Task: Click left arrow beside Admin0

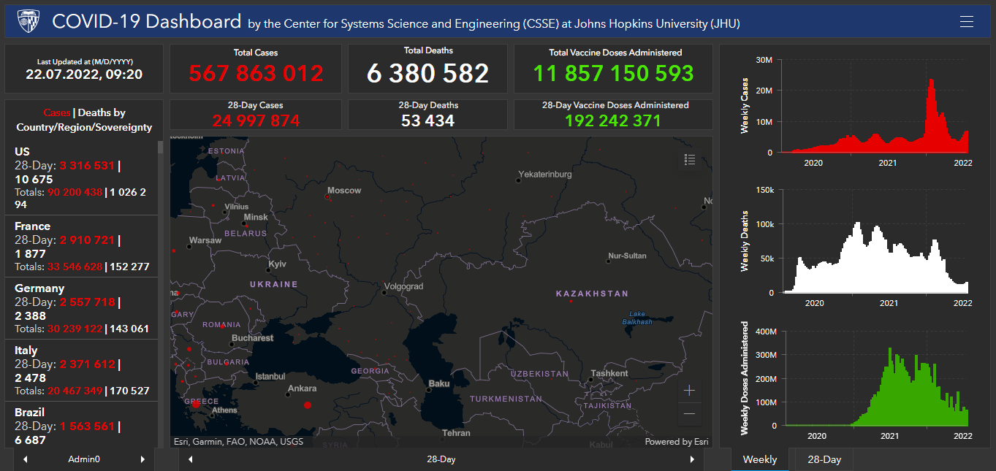Action: click(x=26, y=459)
